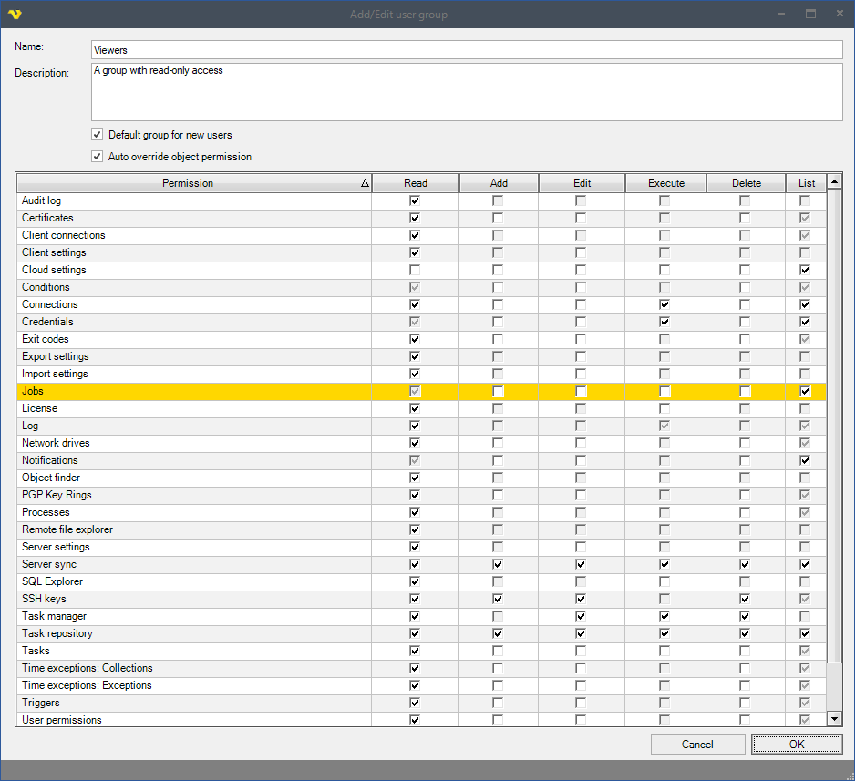Click the VisualCron logo icon in title bar

[15, 15]
